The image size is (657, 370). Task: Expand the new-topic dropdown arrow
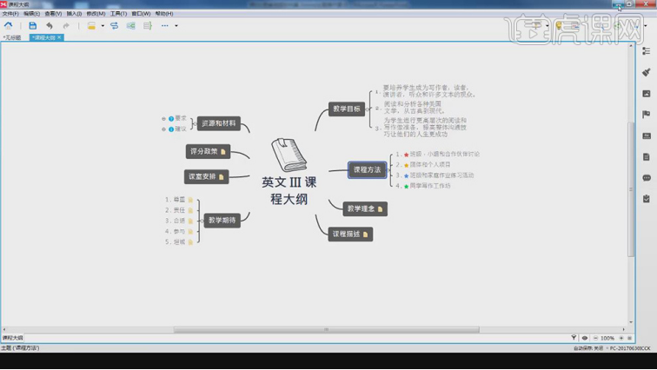[x=103, y=25]
